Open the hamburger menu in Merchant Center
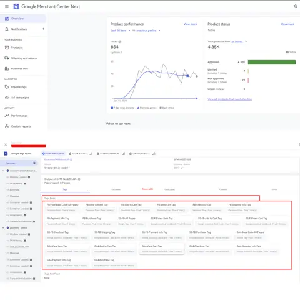This screenshot has width=300, height=300. click(x=7, y=6)
